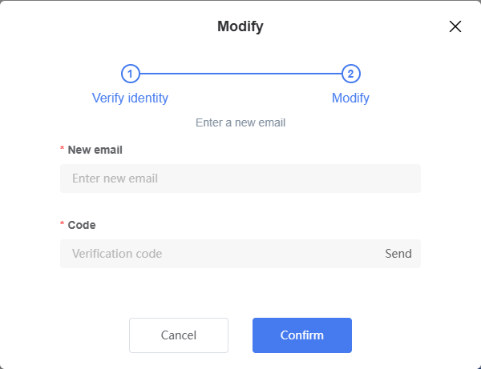481x369 pixels.
Task: Send the verification code
Action: 398,254
